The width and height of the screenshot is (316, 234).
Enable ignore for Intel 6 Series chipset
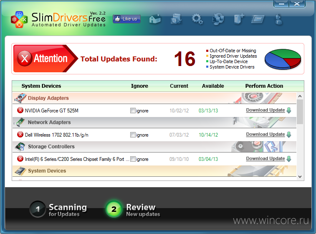133,159
